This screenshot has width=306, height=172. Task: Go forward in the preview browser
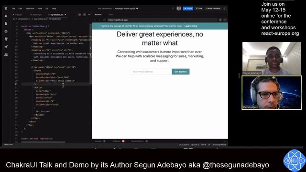click(99, 20)
